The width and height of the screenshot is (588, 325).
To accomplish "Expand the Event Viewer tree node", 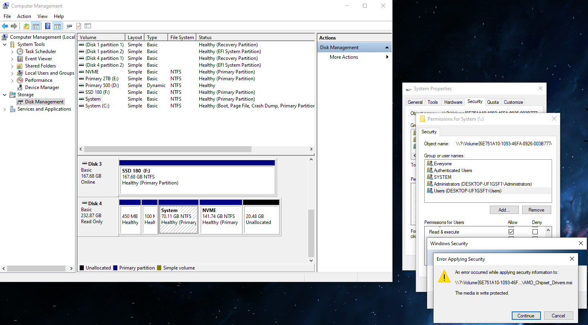I will coord(12,59).
